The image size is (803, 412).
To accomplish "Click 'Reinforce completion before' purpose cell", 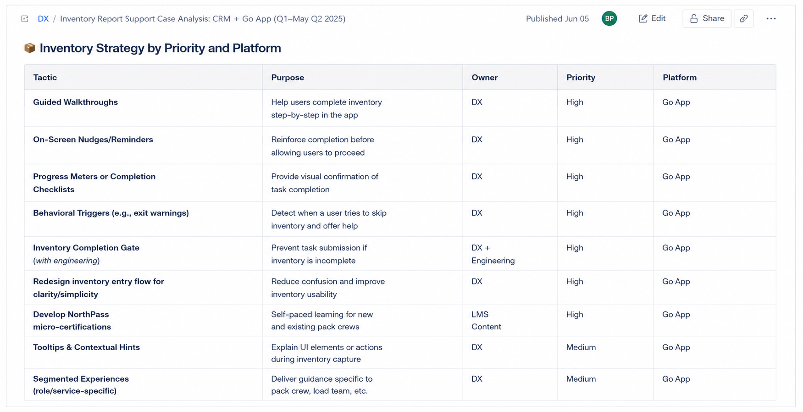I will (x=362, y=145).
